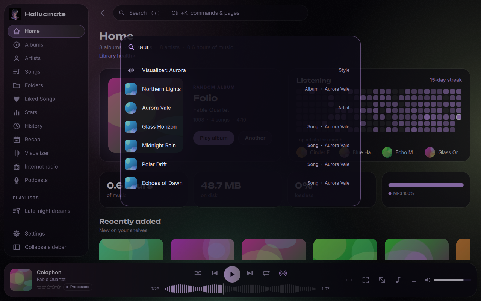Click the diagonal-arrows mini player icon
The height and width of the screenshot is (301, 481).
point(382,280)
